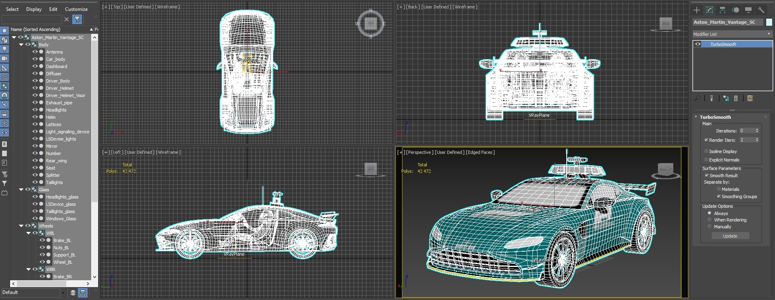Image resolution: width=775 pixels, height=300 pixels.
Task: Toggle the Smooth Result checkbox
Action: (x=706, y=176)
